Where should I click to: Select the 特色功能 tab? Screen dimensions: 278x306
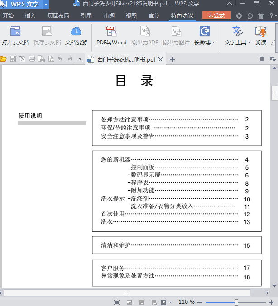(x=182, y=15)
